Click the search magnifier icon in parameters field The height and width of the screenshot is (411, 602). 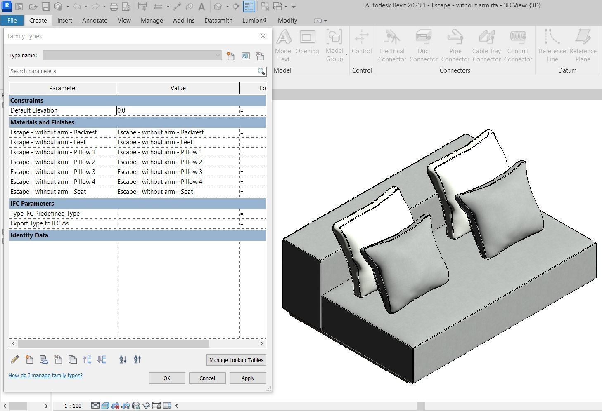tap(261, 71)
